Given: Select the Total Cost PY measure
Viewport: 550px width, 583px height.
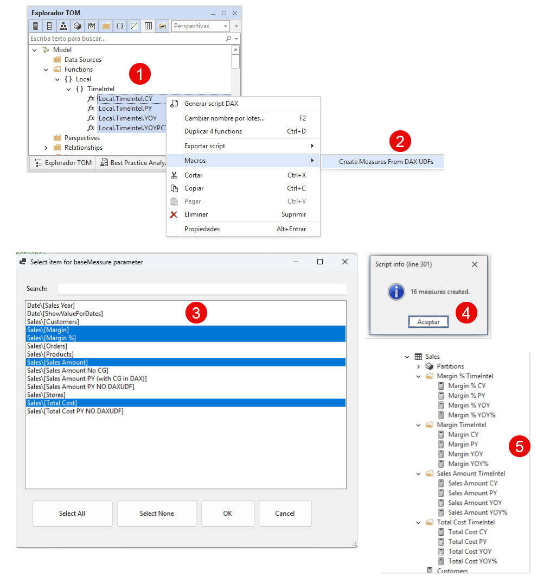Looking at the screenshot, I should pyautogui.click(x=467, y=542).
